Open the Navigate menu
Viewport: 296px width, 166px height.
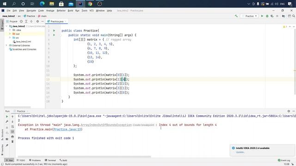pyautogui.click(x=31, y=11)
